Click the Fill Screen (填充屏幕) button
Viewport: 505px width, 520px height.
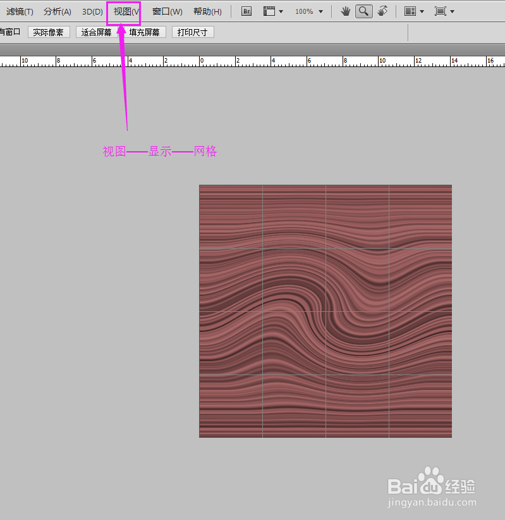pos(145,32)
